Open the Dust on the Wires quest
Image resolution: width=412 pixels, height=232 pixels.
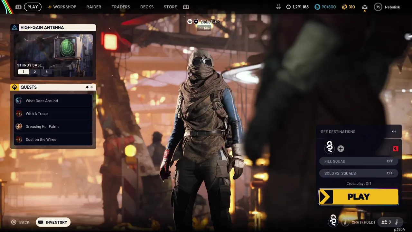[53, 139]
